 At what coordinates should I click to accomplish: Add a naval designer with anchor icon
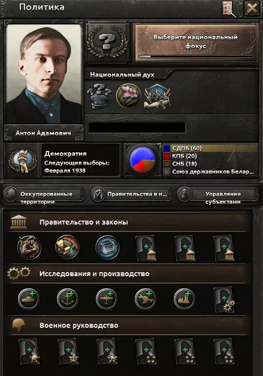click(68, 299)
